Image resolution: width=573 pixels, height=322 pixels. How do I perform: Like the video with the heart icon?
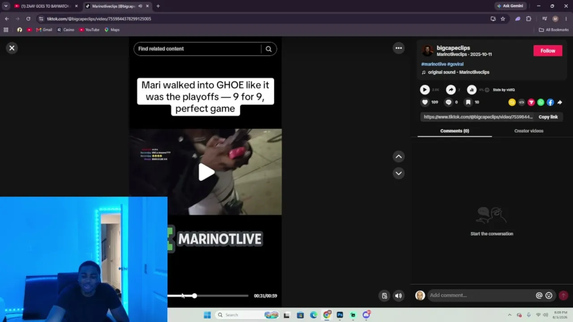425,102
